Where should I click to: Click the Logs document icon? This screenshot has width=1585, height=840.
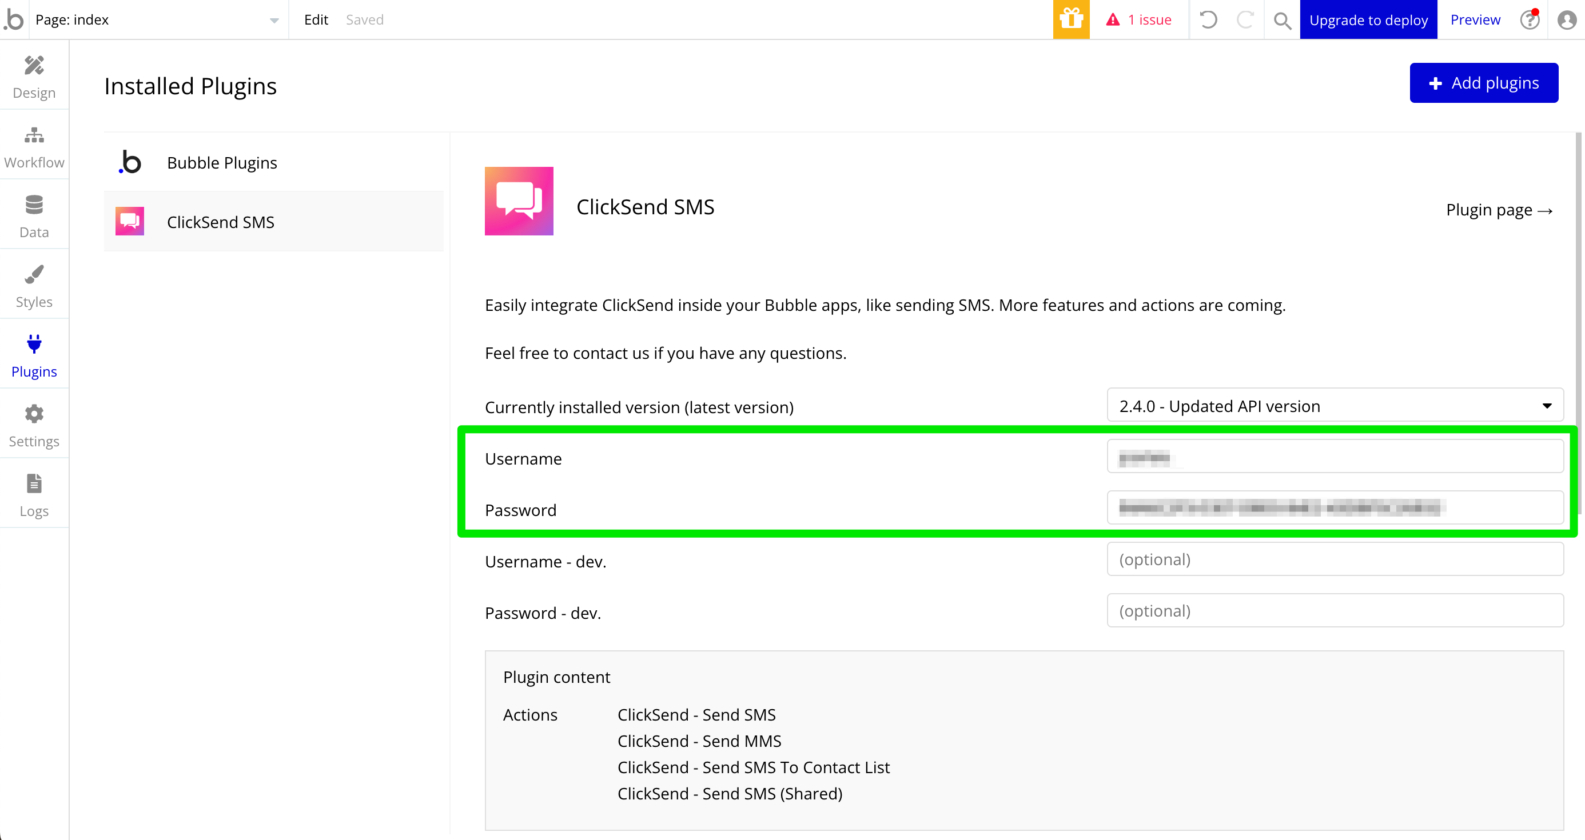(x=34, y=483)
